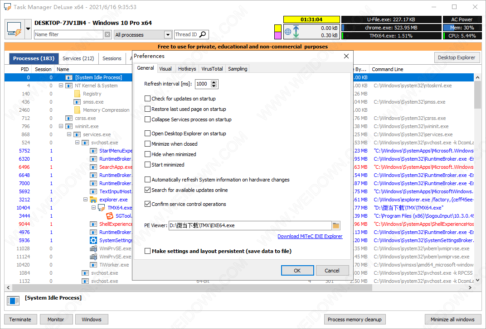Click the yellow color swatch

tap(278, 28)
